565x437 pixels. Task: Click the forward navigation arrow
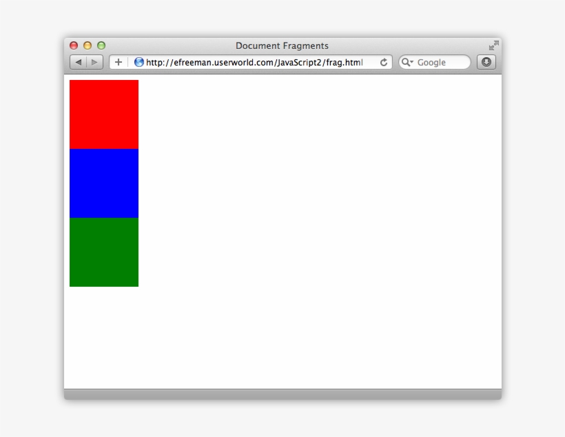(x=93, y=61)
